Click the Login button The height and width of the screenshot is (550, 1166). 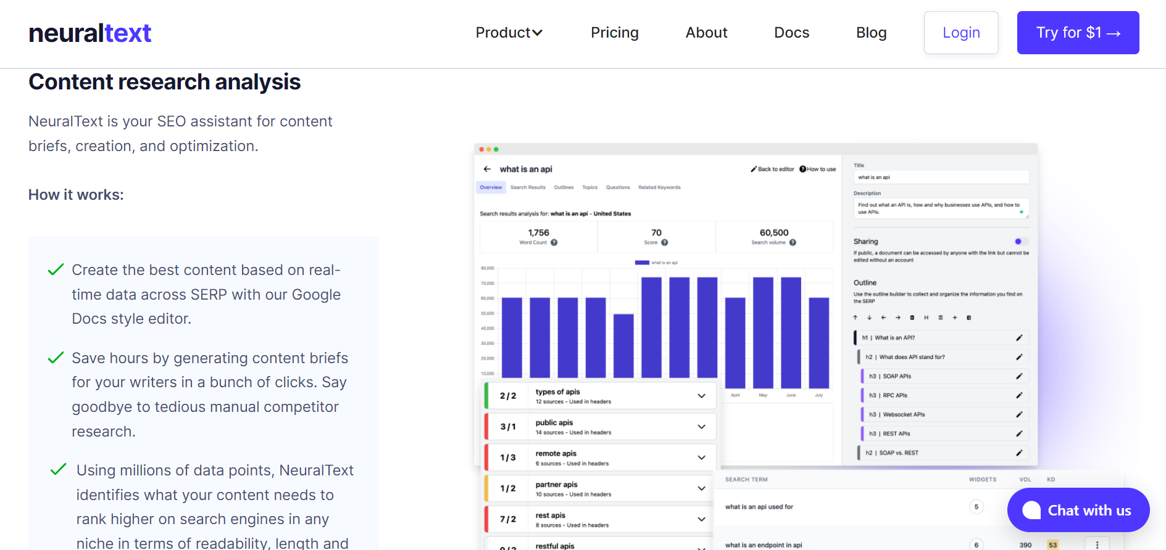tap(961, 33)
